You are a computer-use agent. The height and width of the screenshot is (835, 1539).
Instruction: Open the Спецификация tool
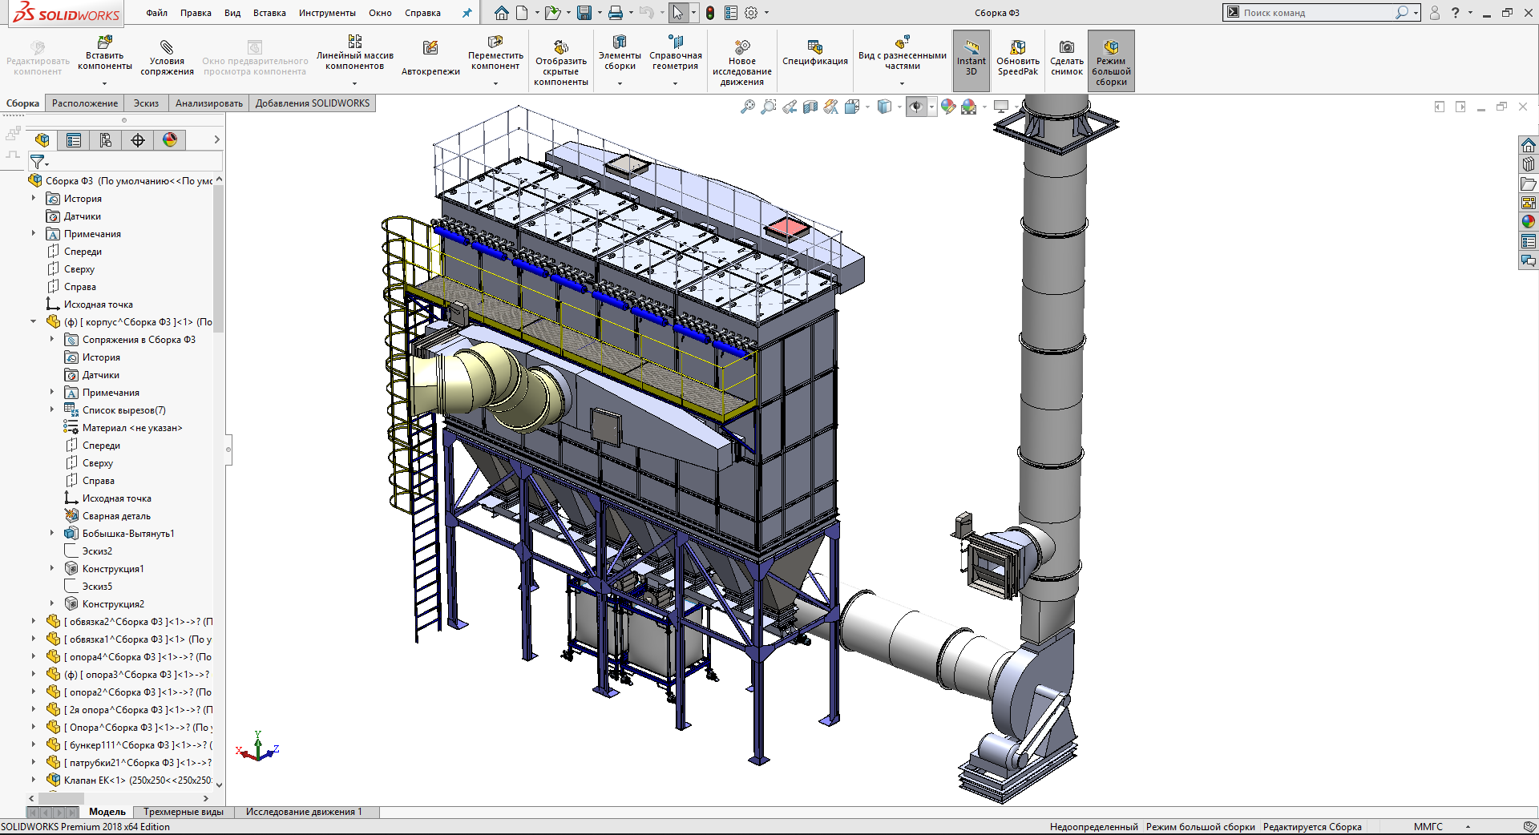(814, 48)
